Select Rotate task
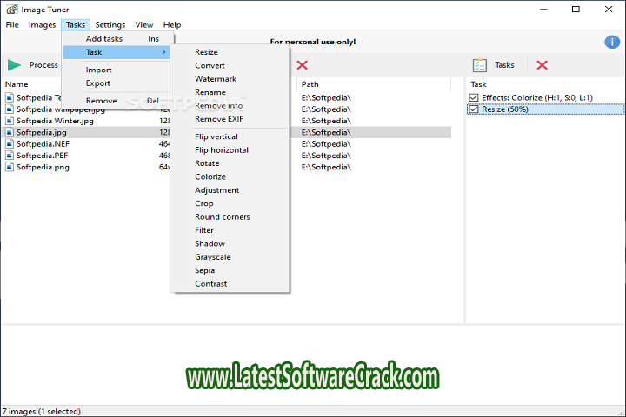The image size is (626, 417). (x=230, y=163)
